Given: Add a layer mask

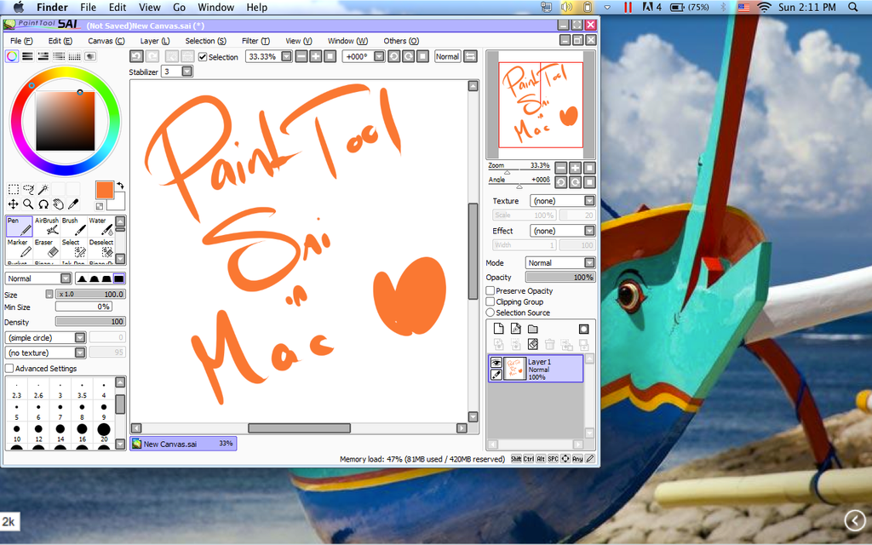Looking at the screenshot, I should [583, 330].
